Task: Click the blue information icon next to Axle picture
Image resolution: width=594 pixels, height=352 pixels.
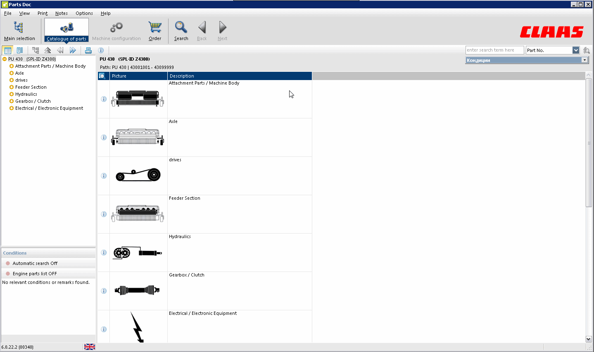Action: coord(104,137)
